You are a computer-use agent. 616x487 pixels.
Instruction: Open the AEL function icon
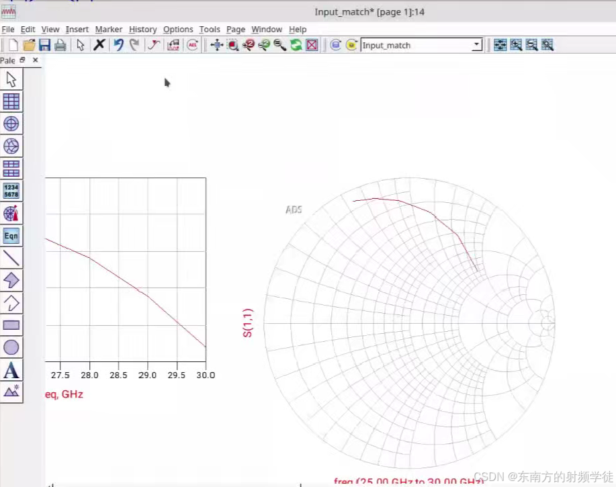193,45
